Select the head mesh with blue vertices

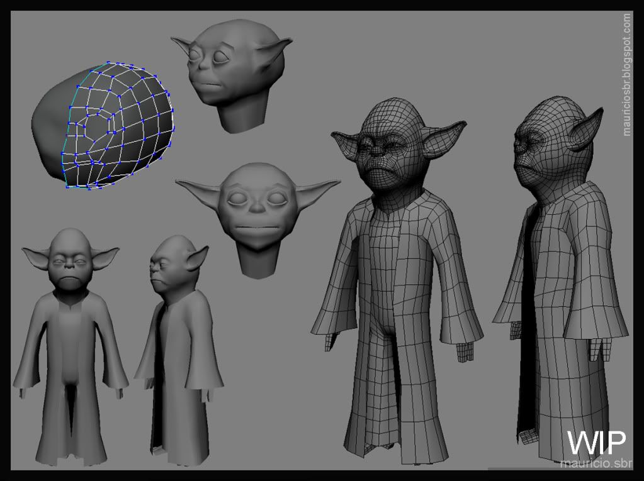(x=120, y=126)
